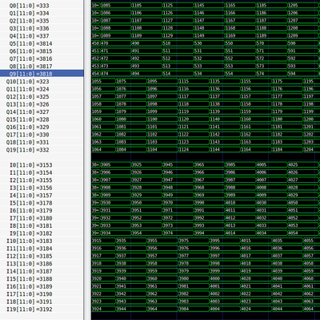Select value 1116 in Q11 waveform

tap(194, 89)
